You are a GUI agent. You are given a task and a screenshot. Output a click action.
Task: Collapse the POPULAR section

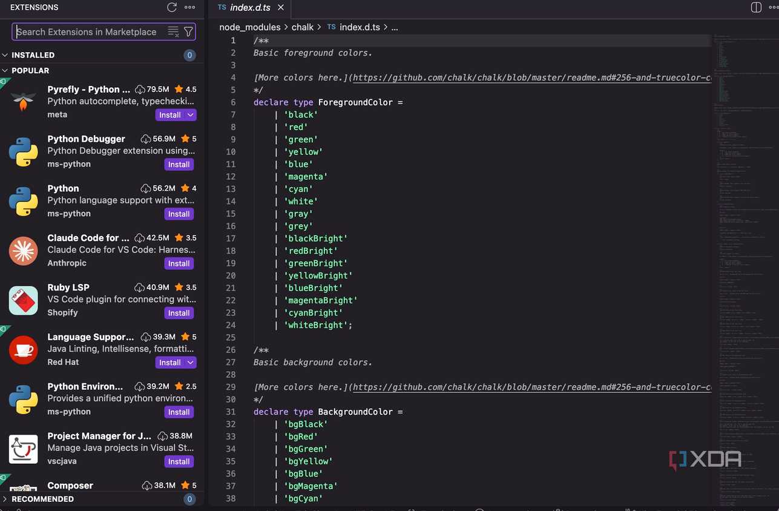point(5,71)
